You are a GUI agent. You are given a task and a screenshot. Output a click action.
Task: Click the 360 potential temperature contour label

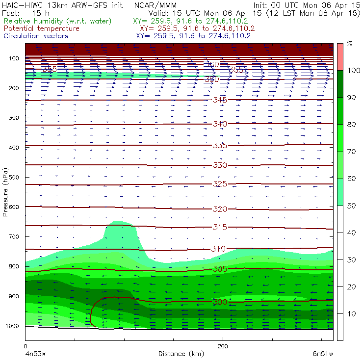pos(211,64)
